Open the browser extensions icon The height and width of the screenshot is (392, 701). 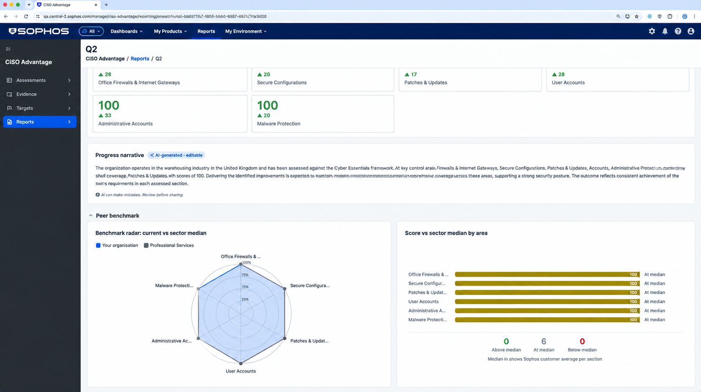tap(670, 16)
